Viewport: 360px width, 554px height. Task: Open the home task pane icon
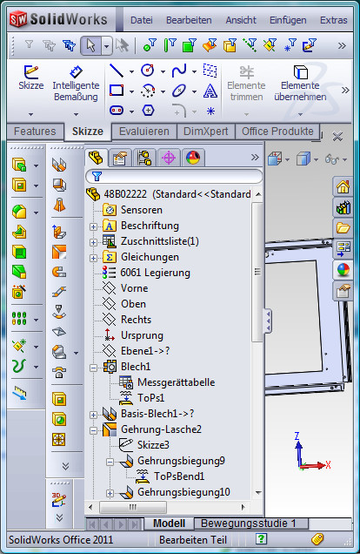click(343, 187)
